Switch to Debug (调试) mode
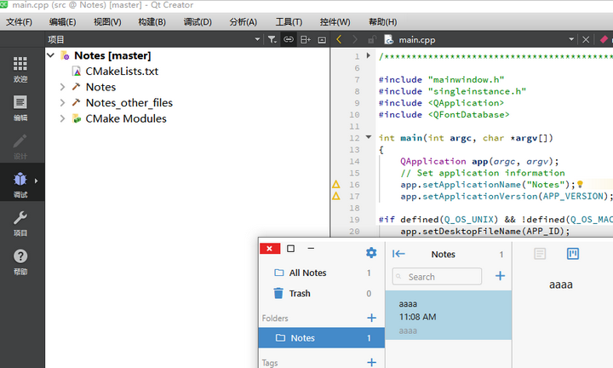 pos(20,184)
